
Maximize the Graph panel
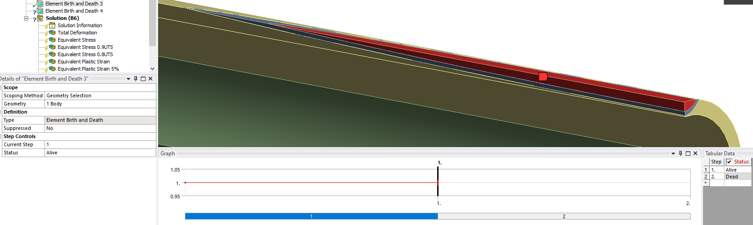click(688, 153)
